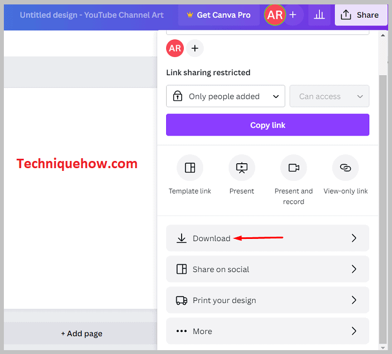
Task: Select View-only link icon
Action: click(x=345, y=168)
